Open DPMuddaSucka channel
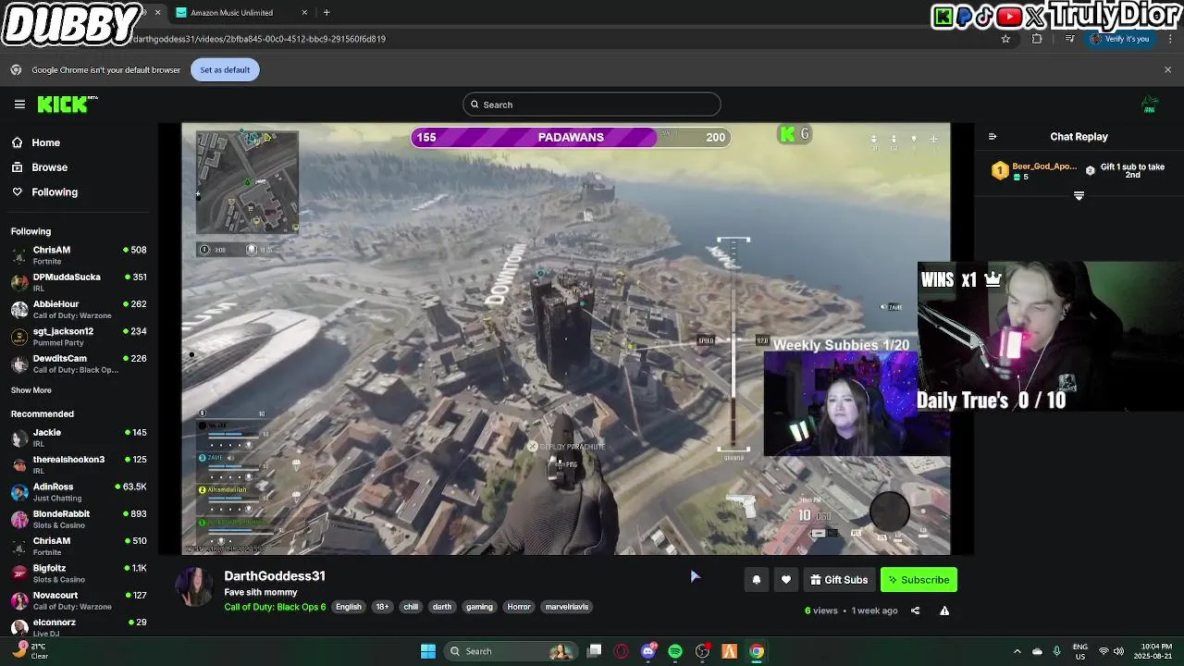 [79, 282]
